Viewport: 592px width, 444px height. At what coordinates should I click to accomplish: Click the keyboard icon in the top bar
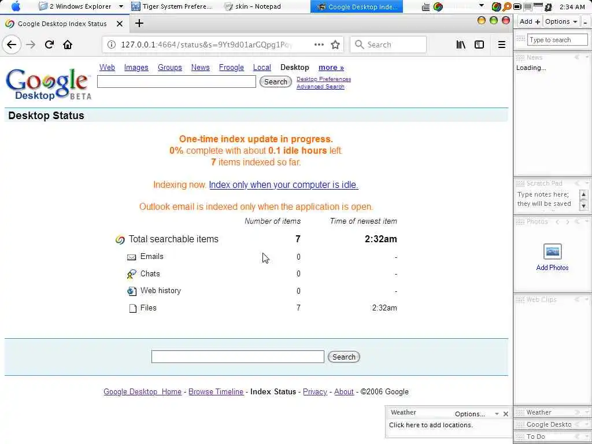pyautogui.click(x=426, y=7)
